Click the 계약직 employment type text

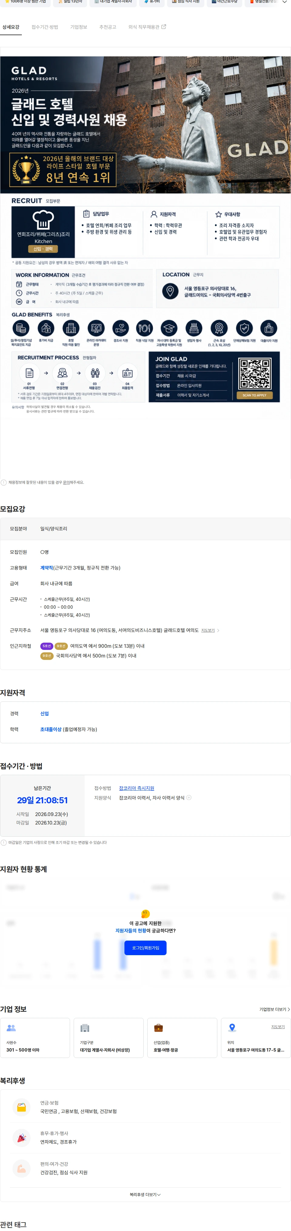coord(46,568)
